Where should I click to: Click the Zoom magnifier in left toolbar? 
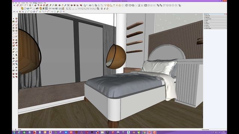(x=13, y=61)
